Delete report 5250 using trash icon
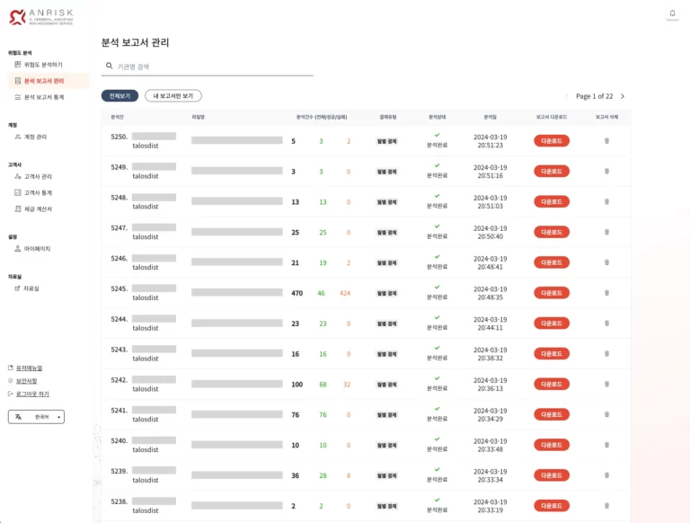 [x=606, y=141]
